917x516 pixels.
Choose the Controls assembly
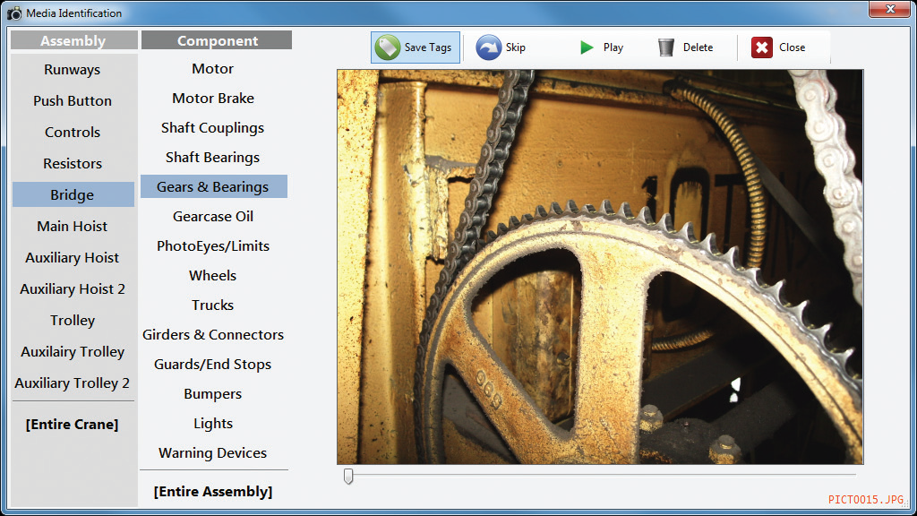[73, 133]
